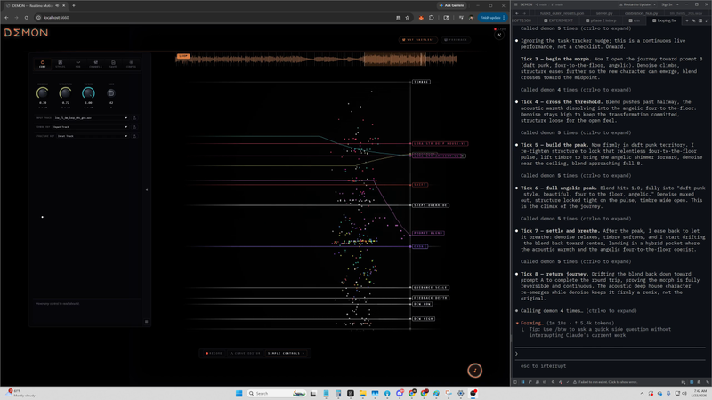Viewport: 712px width, 400px height.
Task: Open the Windows Start menu
Action: (239, 393)
